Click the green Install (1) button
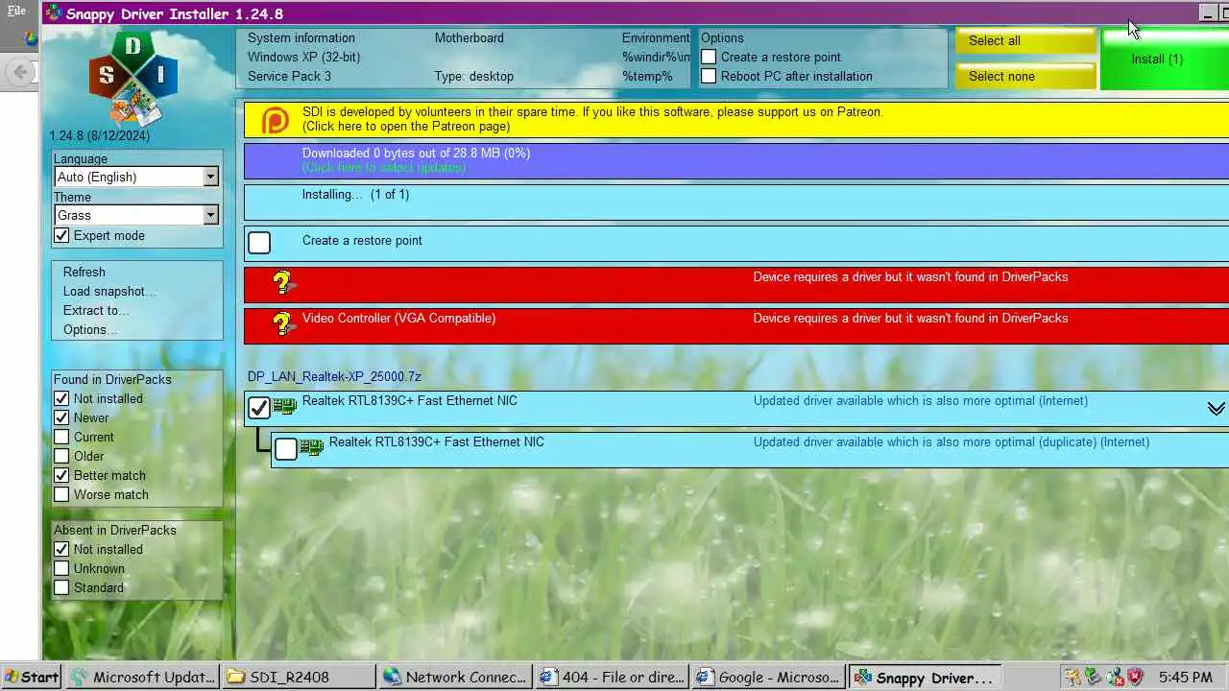The width and height of the screenshot is (1229, 691). (x=1165, y=60)
